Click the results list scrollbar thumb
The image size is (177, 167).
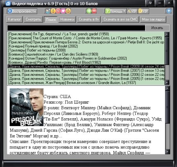pyautogui.click(x=167, y=51)
